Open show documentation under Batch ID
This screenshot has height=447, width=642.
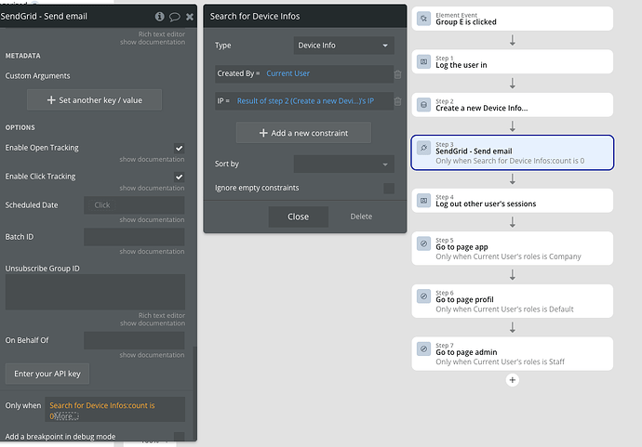152,252
